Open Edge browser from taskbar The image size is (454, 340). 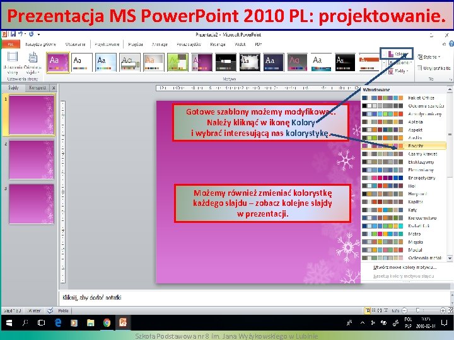coord(58,322)
